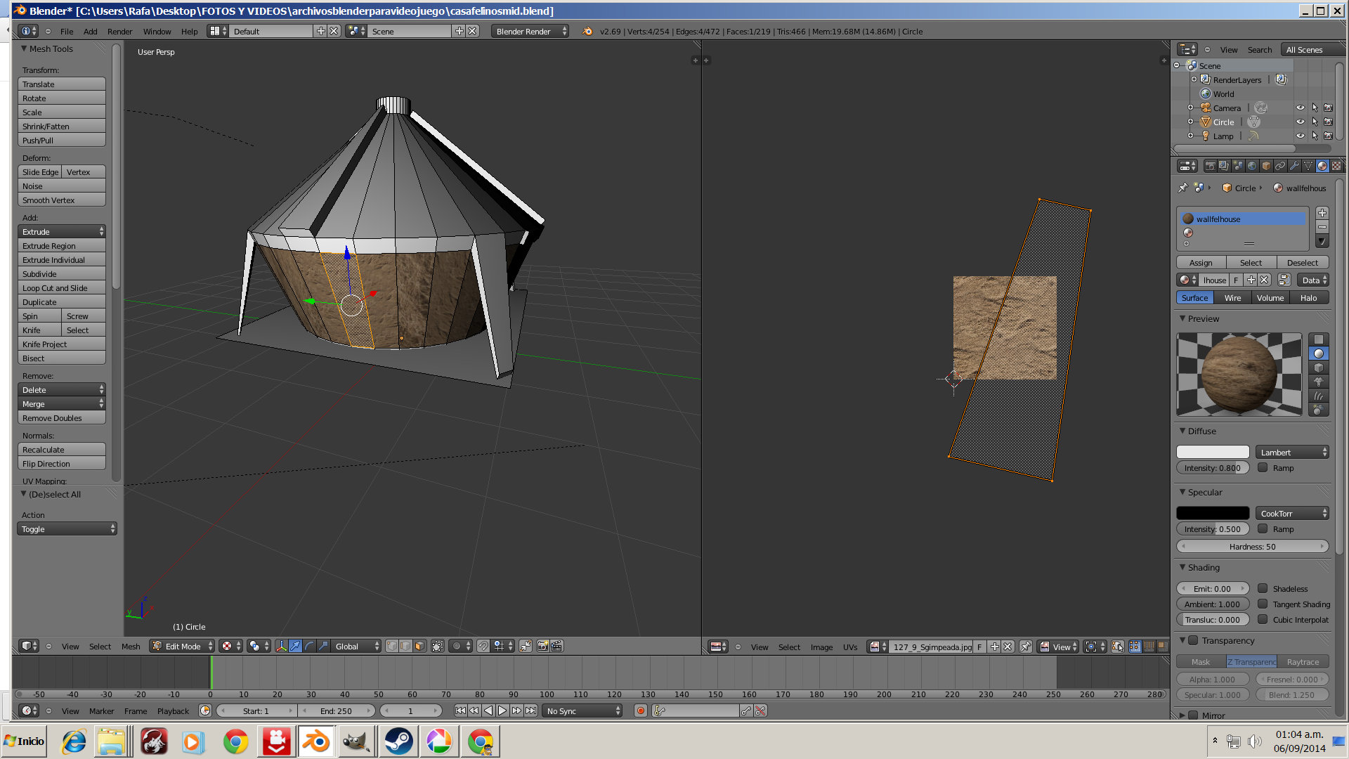1349x759 pixels.
Task: Switch to the Wire material tab
Action: tap(1232, 298)
